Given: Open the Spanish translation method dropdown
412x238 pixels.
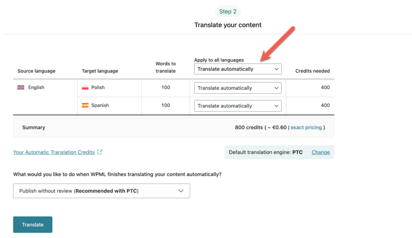Looking at the screenshot, I should (x=238, y=106).
